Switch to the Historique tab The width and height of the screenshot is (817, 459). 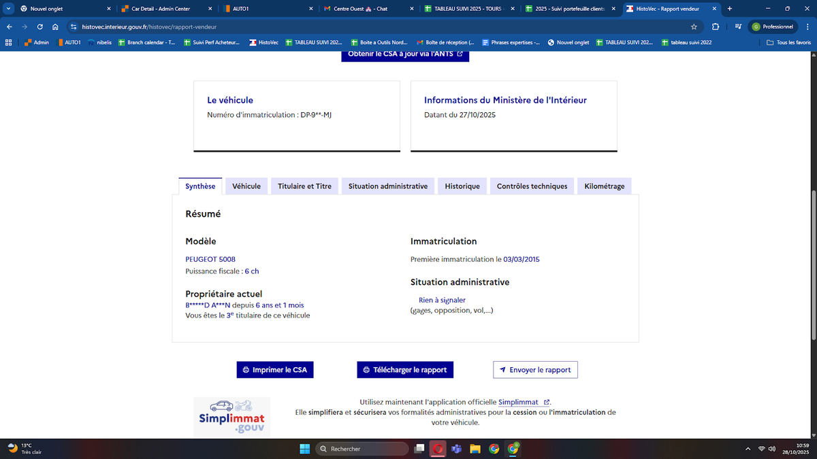462,186
